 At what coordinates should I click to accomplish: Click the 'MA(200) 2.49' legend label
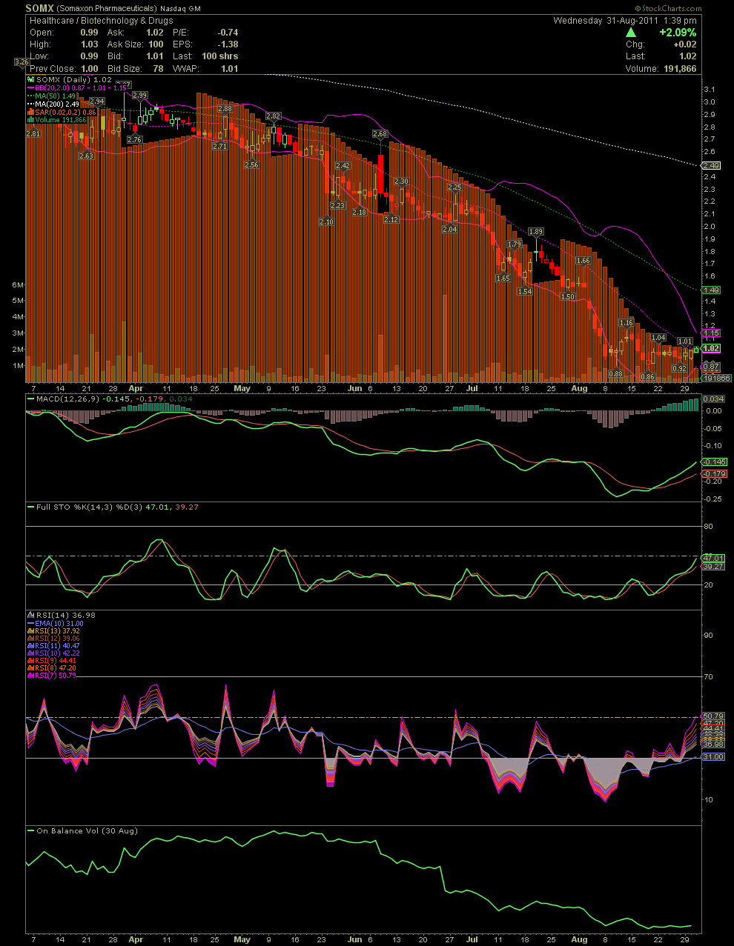[x=59, y=104]
